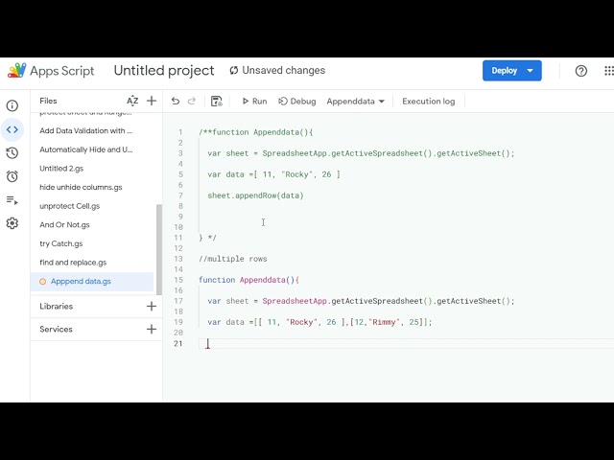The width and height of the screenshot is (614, 460).
Task: Click the "Rimmy" string on line 19
Action: [384, 322]
